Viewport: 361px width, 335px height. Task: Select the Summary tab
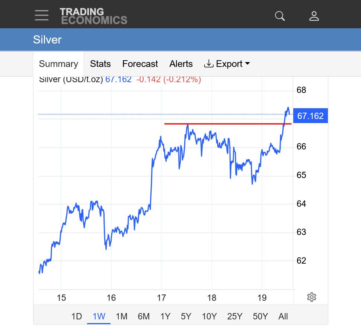coord(58,64)
